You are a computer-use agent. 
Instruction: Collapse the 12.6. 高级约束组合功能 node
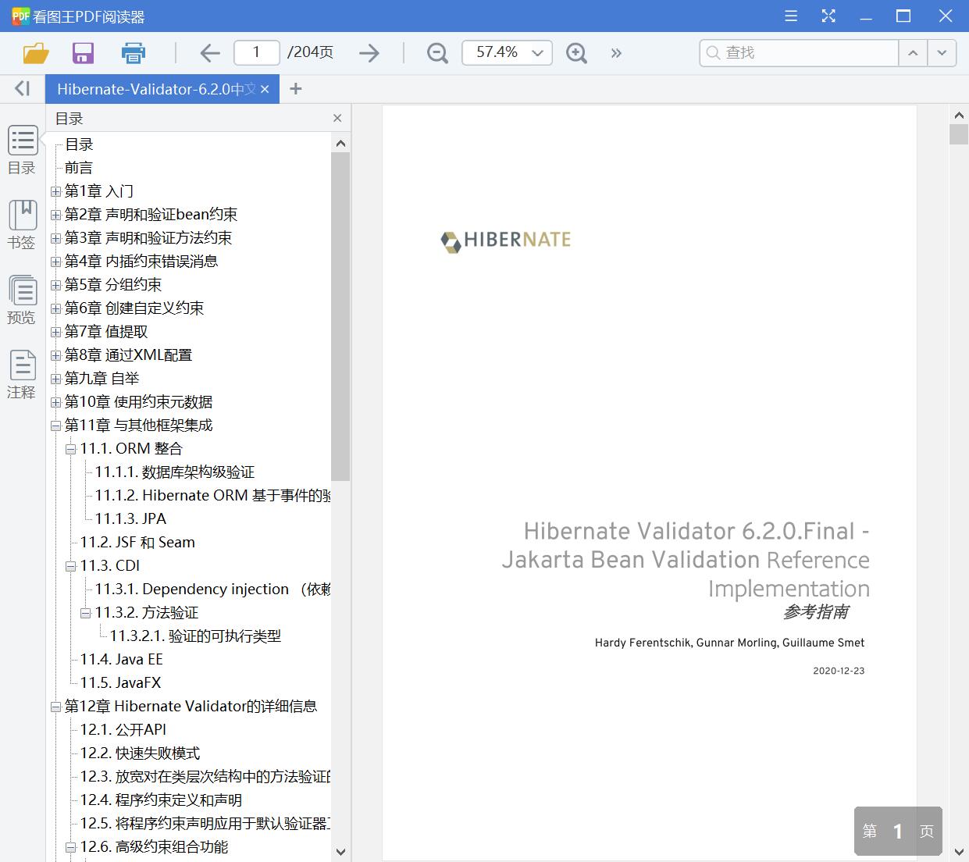click(71, 847)
